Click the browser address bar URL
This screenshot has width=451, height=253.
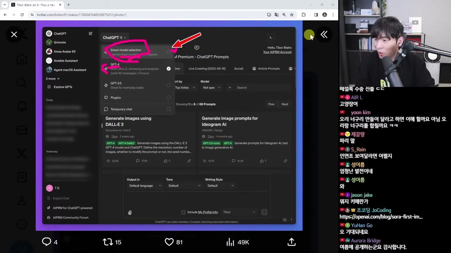[82, 15]
